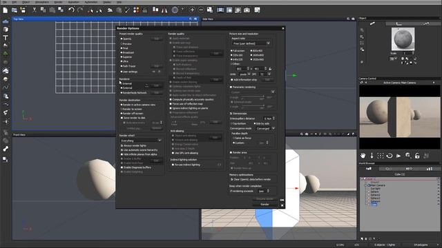Open the Aspect ratio dropdown
The width and height of the screenshot is (442, 248).
[251, 43]
